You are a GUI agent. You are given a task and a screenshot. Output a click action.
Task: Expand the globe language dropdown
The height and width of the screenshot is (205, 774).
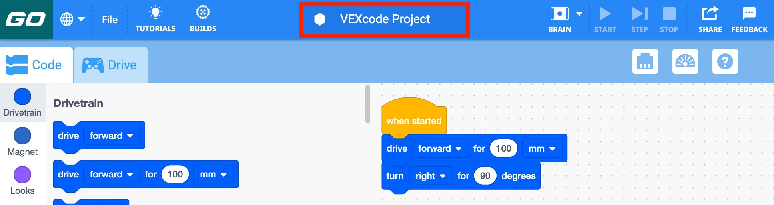coord(72,19)
